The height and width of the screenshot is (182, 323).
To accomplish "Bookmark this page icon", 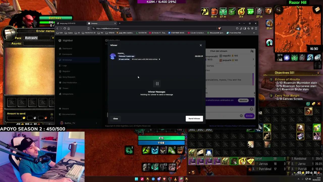I will tap(88, 28).
